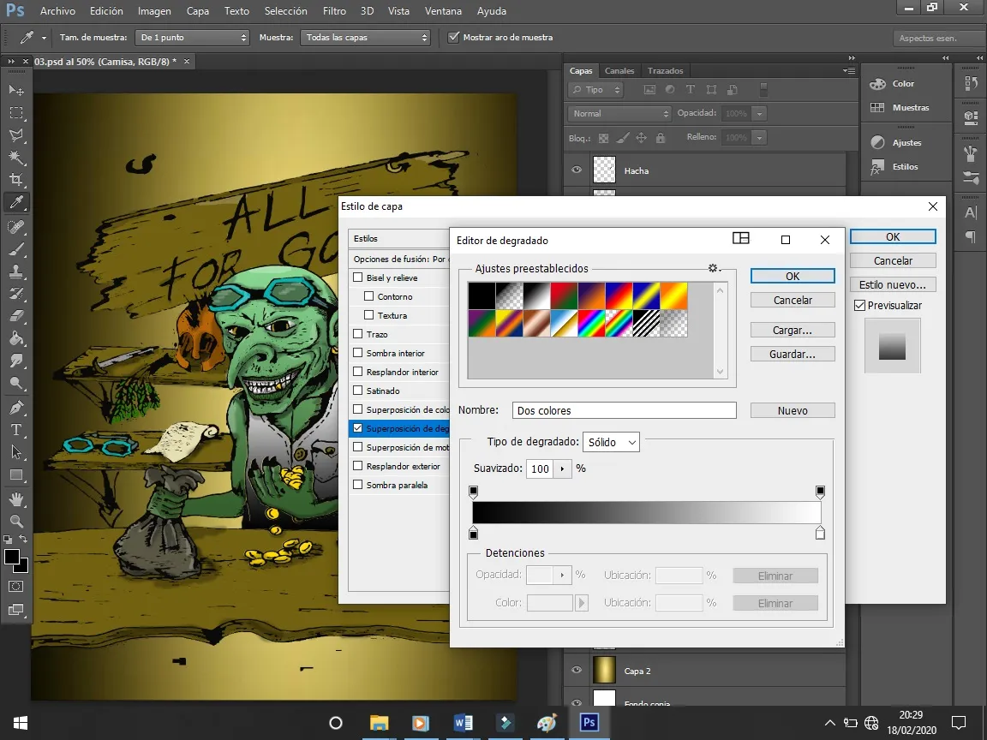This screenshot has height=740, width=987.
Task: Hide the Hacha layer
Action: (577, 170)
